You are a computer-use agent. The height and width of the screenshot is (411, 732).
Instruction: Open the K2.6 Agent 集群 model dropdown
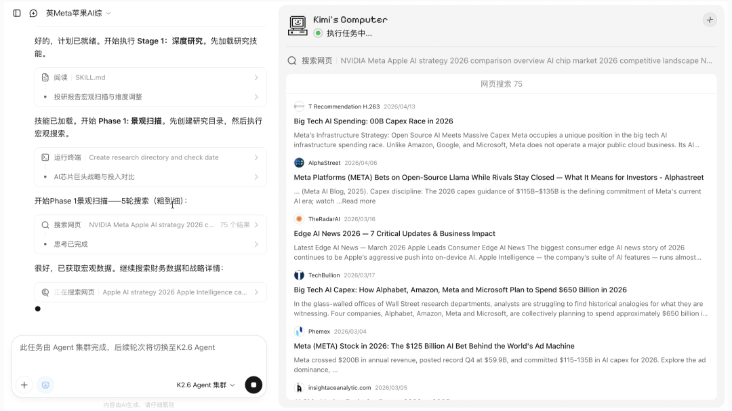[205, 385]
